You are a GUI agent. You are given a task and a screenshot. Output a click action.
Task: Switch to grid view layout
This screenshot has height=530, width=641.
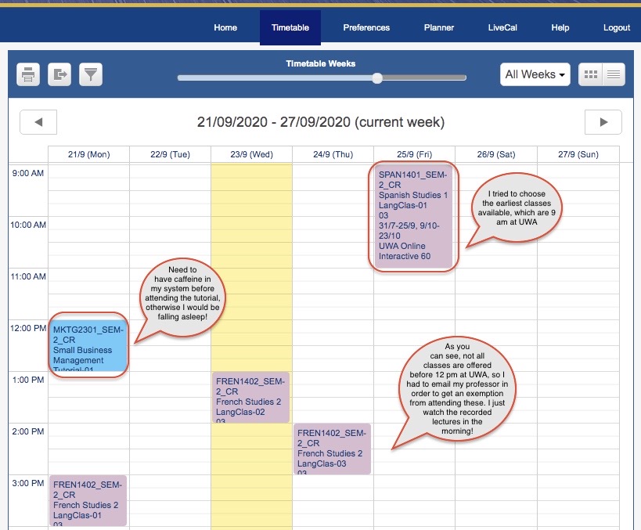(x=591, y=74)
